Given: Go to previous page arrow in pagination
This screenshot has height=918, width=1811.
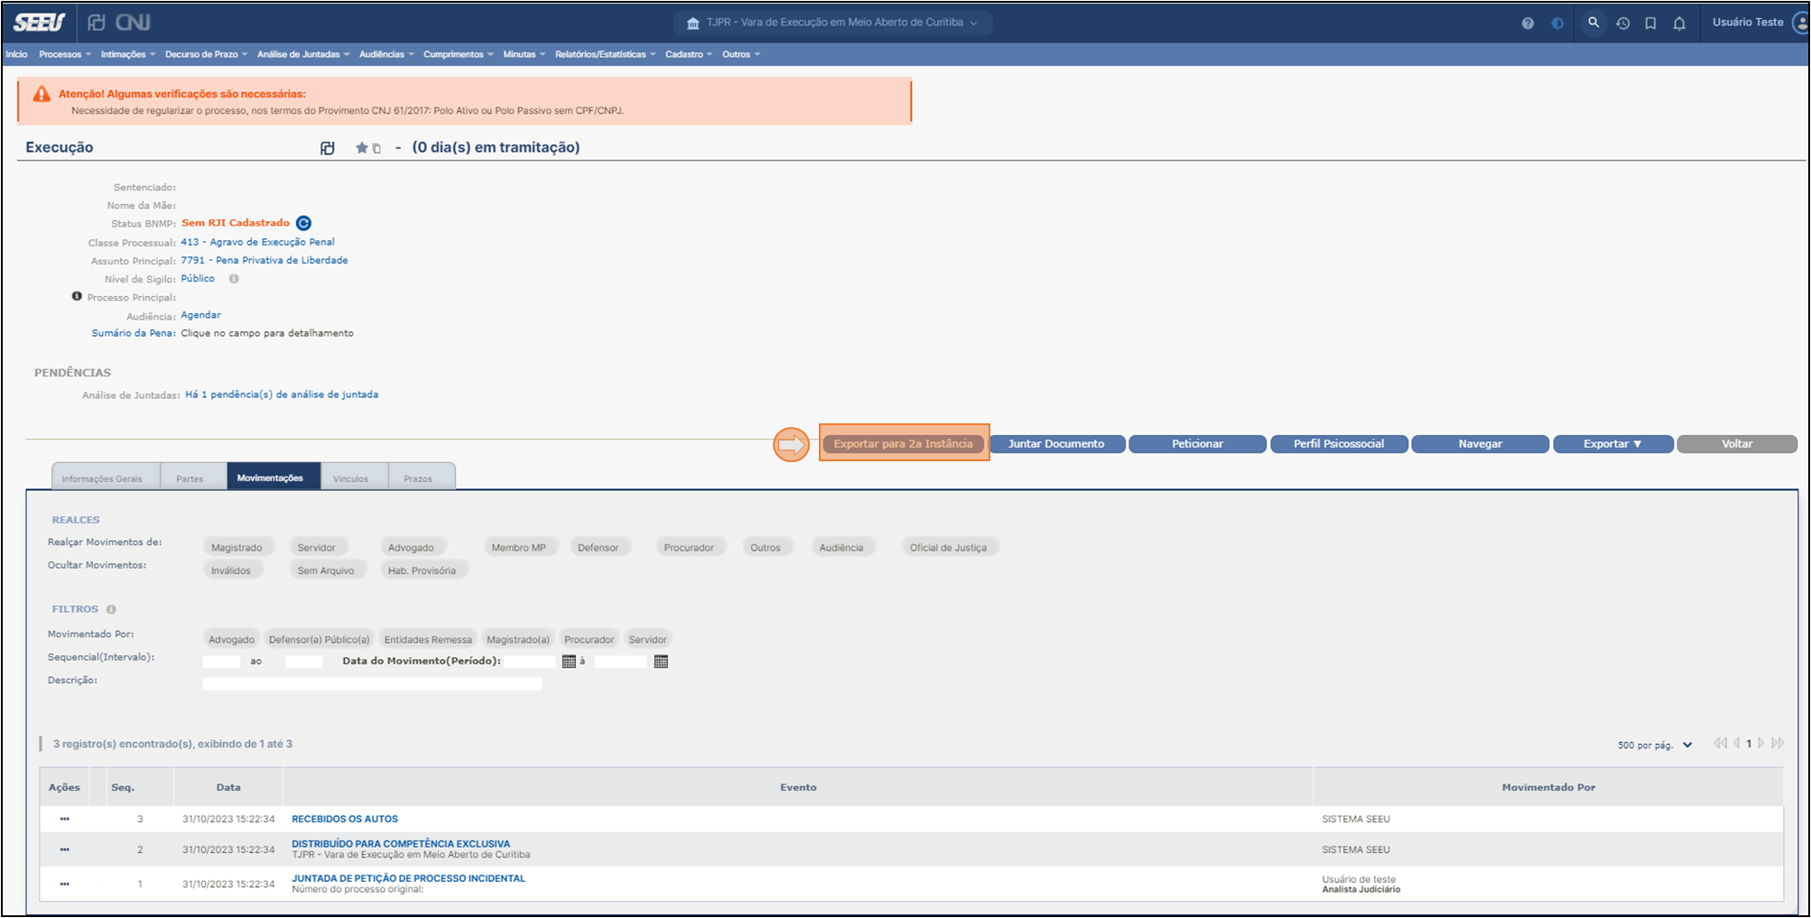Looking at the screenshot, I should coord(1736,743).
